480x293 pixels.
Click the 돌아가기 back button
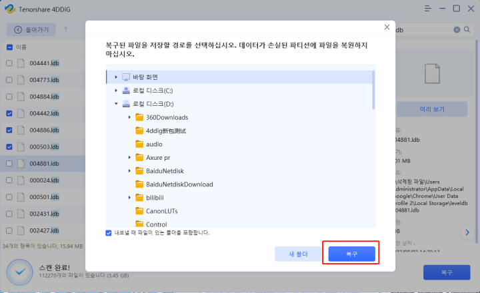point(31,30)
